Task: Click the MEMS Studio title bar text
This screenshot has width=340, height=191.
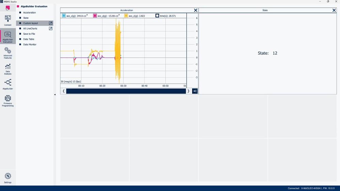Action: (x=10, y=1)
